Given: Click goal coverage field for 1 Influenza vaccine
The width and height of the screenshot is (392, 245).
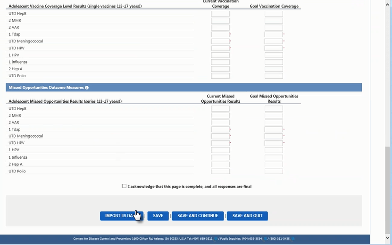Looking at the screenshot, I should tap(274, 62).
